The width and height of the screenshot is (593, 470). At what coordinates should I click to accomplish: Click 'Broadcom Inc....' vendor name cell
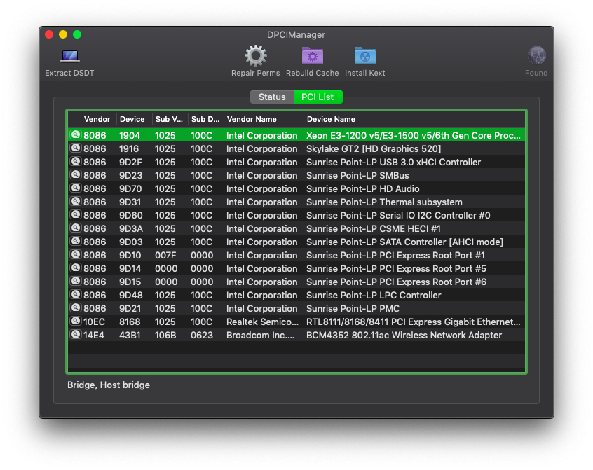pos(260,335)
